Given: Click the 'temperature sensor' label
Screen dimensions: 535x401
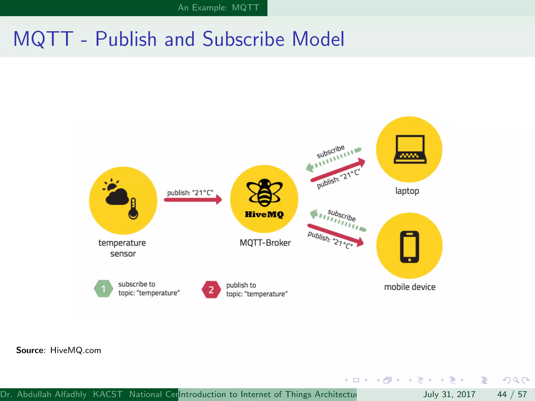Looking at the screenshot, I should click(122, 248).
